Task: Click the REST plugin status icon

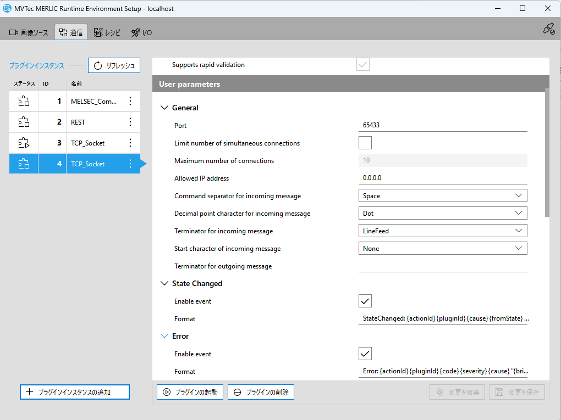Action: pyautogui.click(x=24, y=122)
